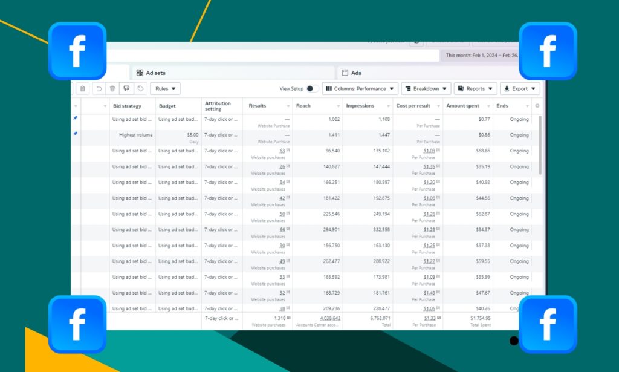This screenshot has width=619, height=372.
Task: Click the pin icon on the first row
Action: [76, 119]
